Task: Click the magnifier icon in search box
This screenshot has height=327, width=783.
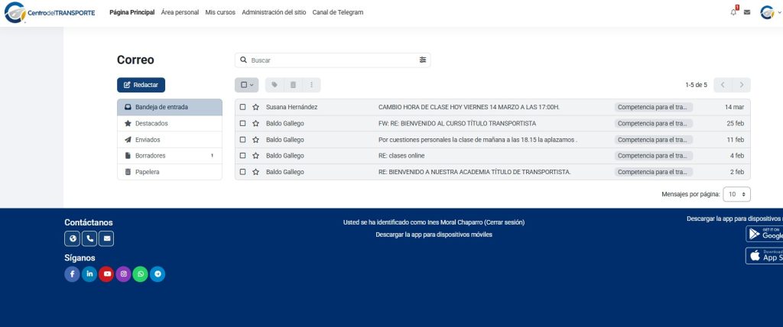Action: (243, 60)
